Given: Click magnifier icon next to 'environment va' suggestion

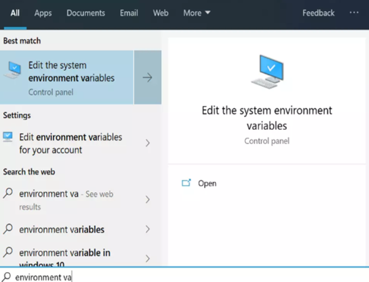Looking at the screenshot, I should pyautogui.click(x=8, y=193).
